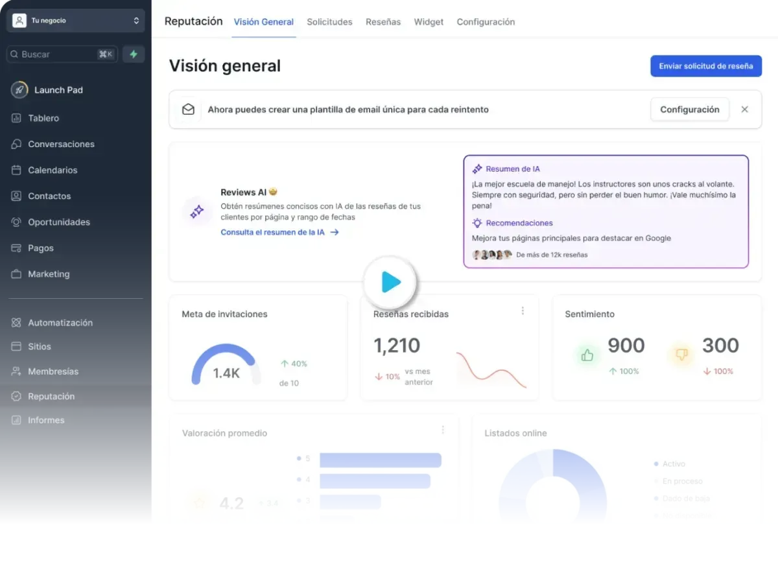Click the Membresías icon in sidebar
778x564 pixels.
(x=16, y=371)
